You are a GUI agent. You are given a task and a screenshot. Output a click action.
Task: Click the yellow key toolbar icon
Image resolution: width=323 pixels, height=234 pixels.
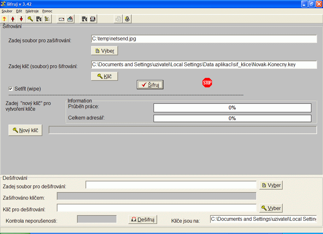(x=30, y=19)
